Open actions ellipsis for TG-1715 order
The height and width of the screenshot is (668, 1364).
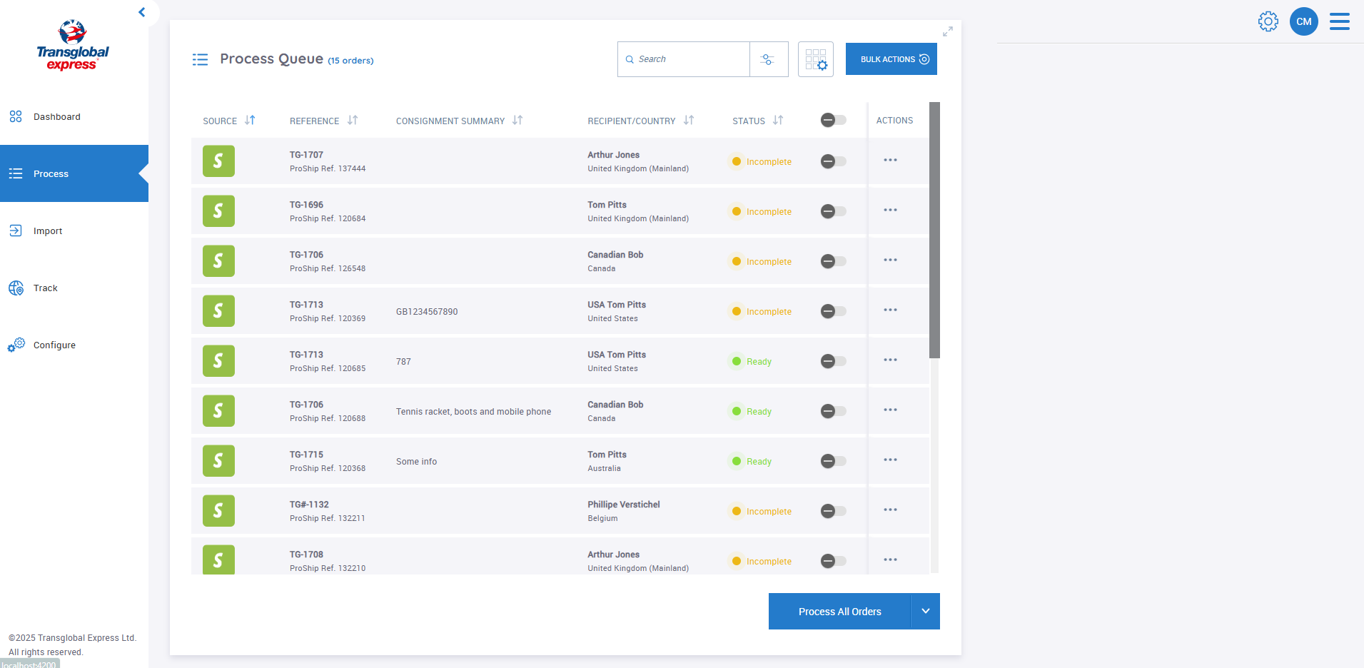click(x=890, y=460)
